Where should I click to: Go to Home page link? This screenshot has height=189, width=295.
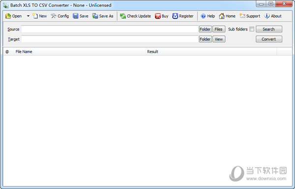(x=227, y=16)
